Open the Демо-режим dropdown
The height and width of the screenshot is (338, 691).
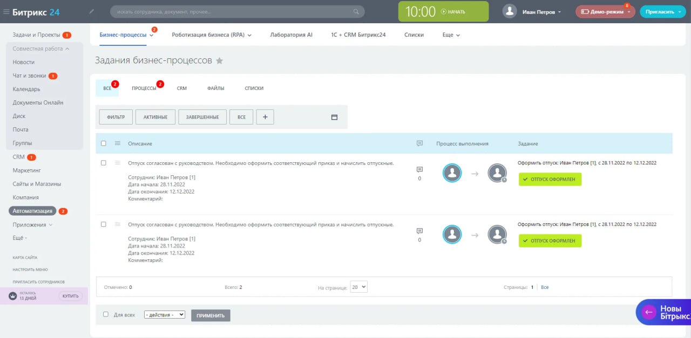[605, 12]
